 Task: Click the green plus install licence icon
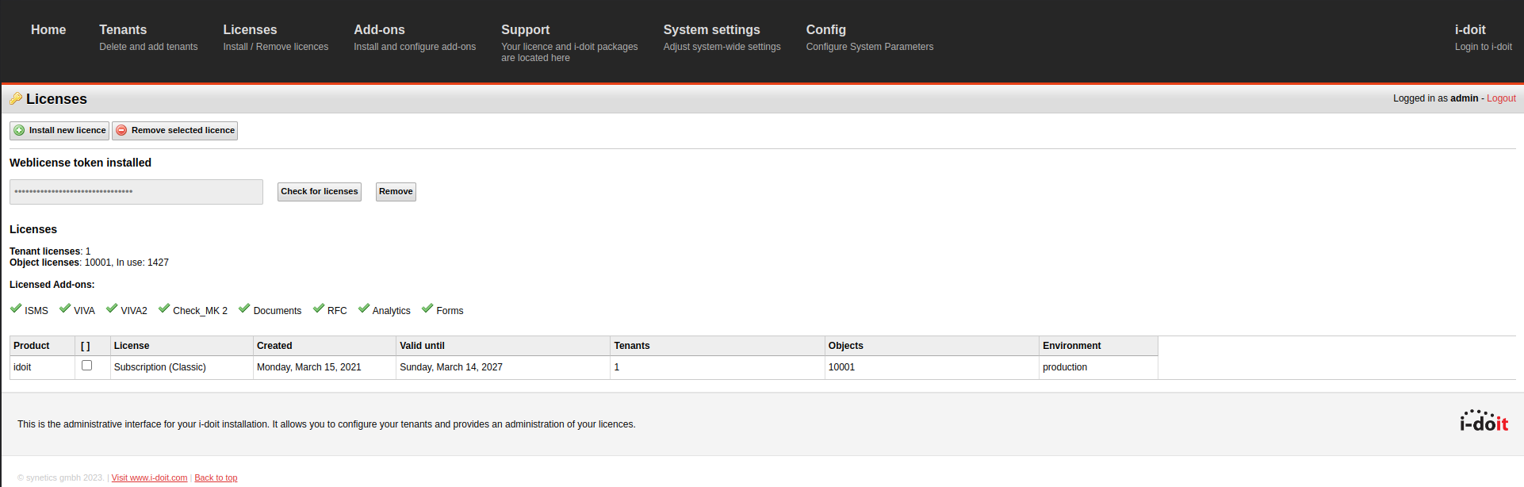(19, 131)
